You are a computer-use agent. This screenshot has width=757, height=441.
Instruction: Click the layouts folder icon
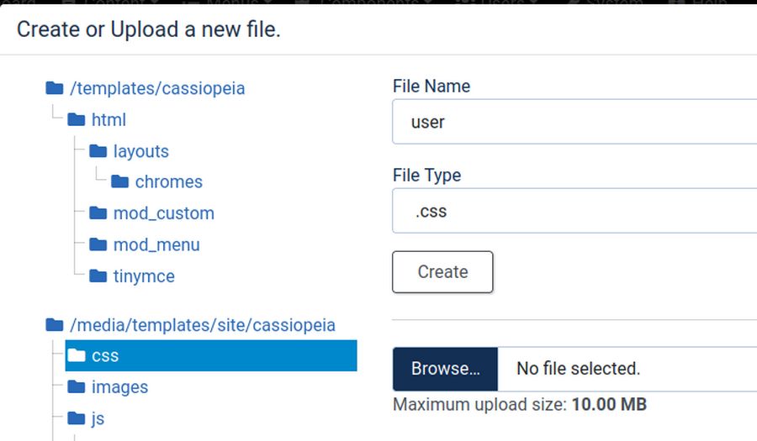point(98,151)
